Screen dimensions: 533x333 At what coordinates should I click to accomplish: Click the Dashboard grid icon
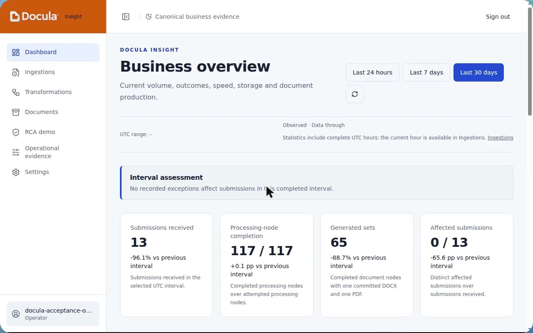tap(16, 52)
